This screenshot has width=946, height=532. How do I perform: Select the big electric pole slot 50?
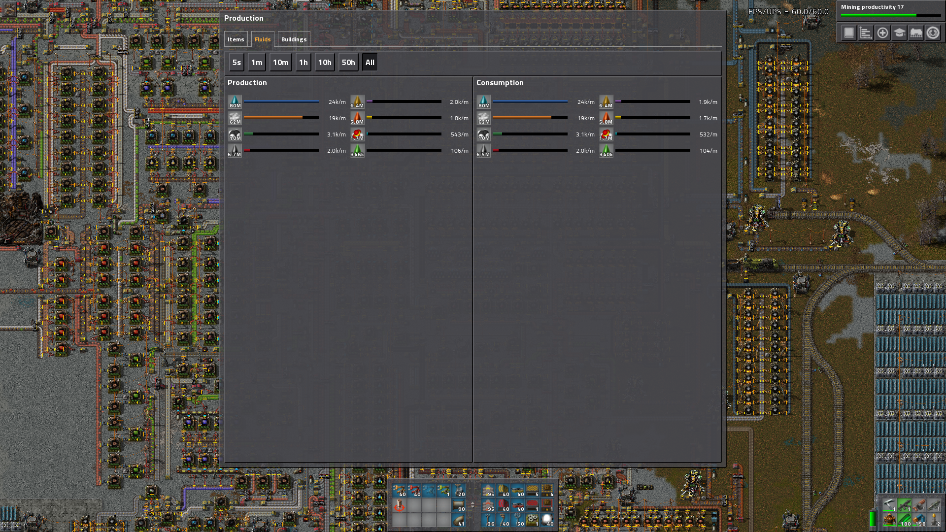tap(518, 520)
